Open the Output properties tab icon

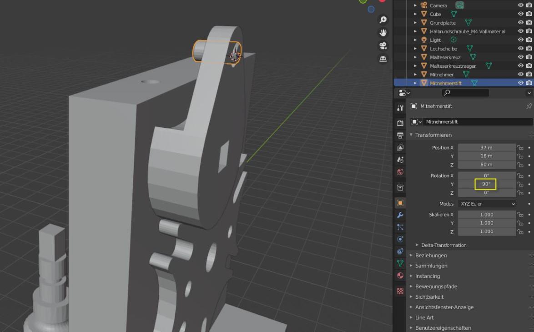[x=400, y=135]
